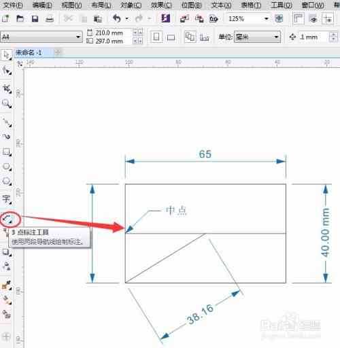Viewport: 340px width, 348px height.
Task: Open the A4 page size dropdown
Action: coord(41,37)
